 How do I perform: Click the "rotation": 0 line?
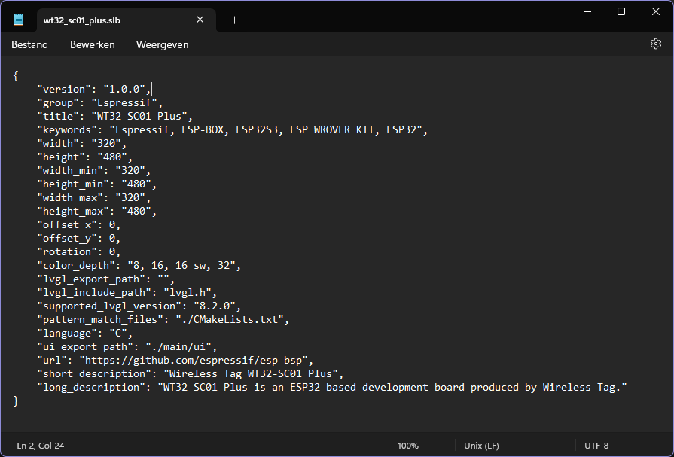[78, 251]
